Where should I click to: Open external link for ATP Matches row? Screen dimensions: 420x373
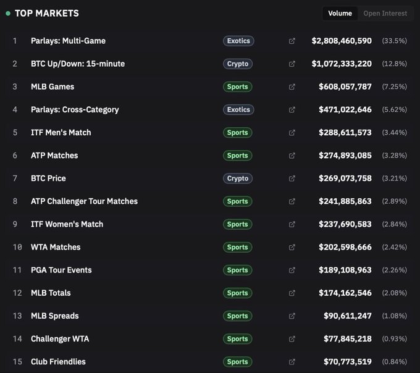(x=292, y=156)
